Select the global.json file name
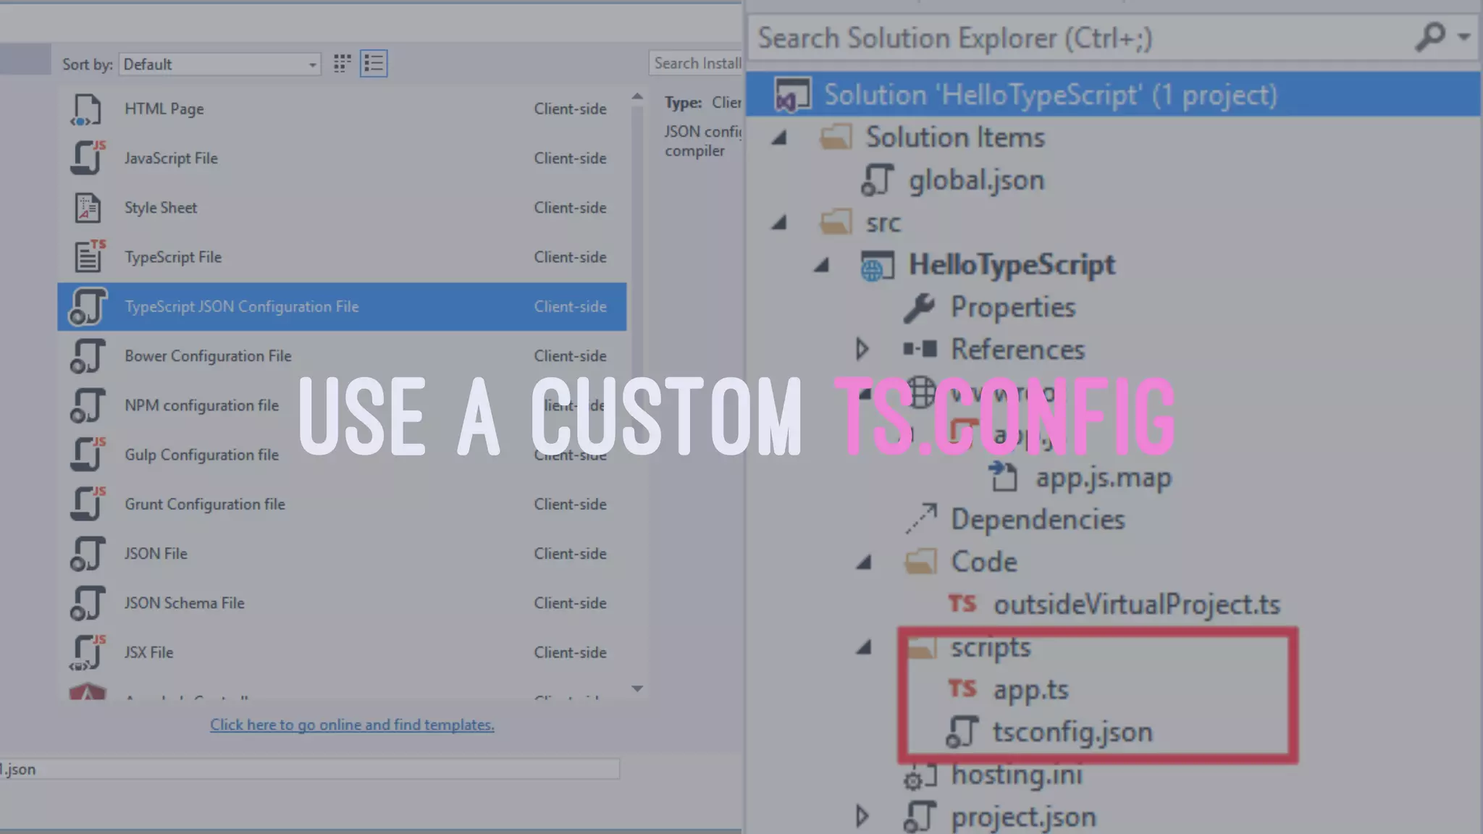The height and width of the screenshot is (834, 1483). (x=977, y=180)
